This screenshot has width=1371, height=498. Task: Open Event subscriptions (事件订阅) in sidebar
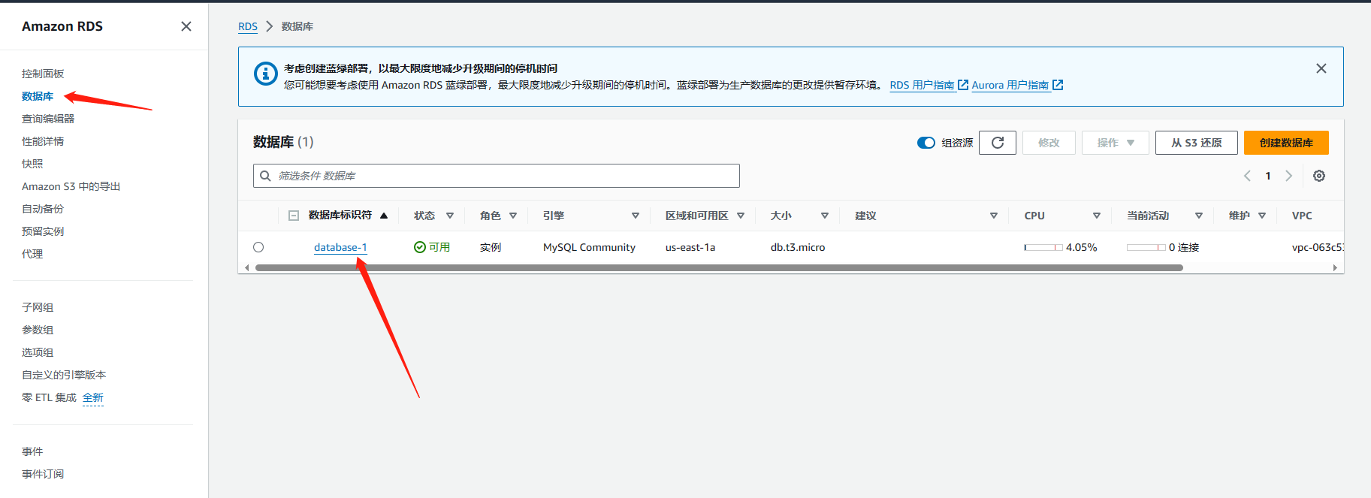[x=43, y=474]
